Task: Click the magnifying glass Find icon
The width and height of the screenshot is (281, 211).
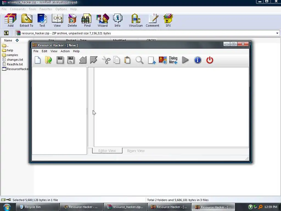Action: tap(139, 60)
